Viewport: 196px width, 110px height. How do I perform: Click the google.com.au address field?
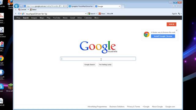pos(42,6)
